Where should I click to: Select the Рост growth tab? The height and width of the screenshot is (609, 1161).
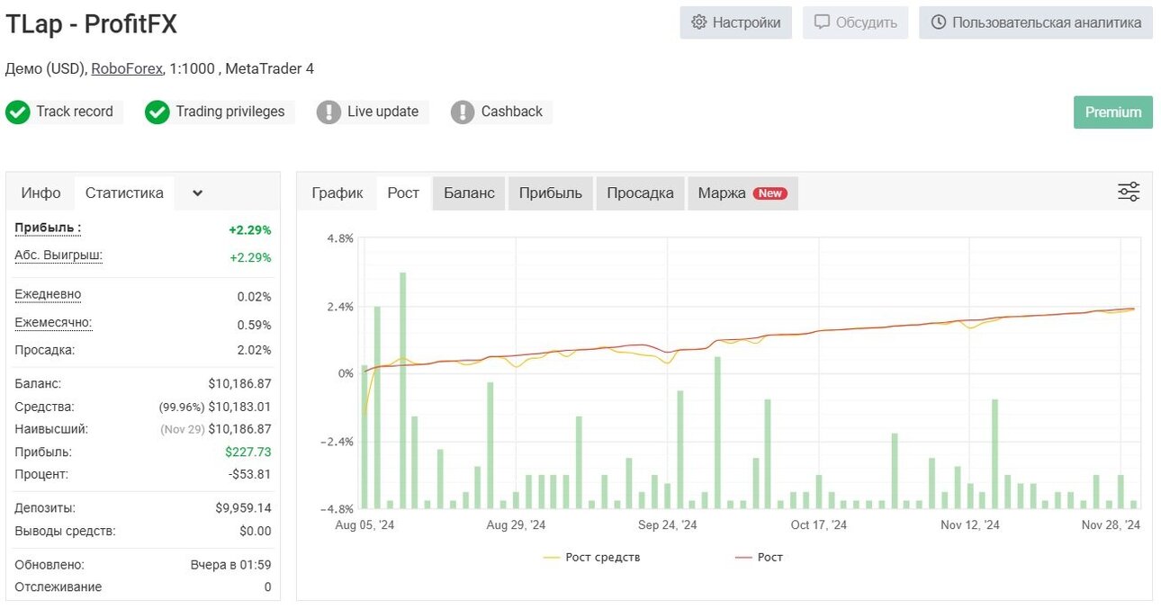403,193
